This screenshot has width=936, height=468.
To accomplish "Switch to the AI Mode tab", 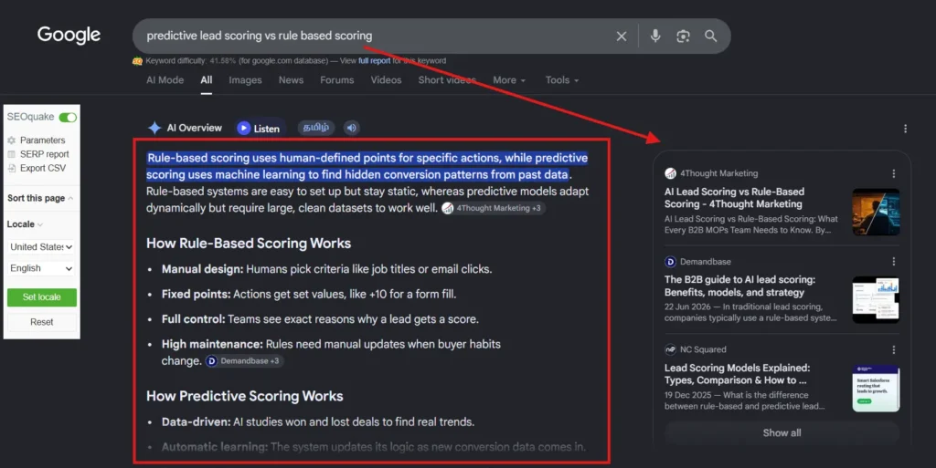I will point(165,79).
